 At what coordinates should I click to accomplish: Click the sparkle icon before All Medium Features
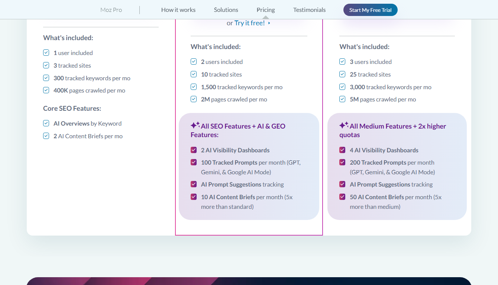click(344, 125)
